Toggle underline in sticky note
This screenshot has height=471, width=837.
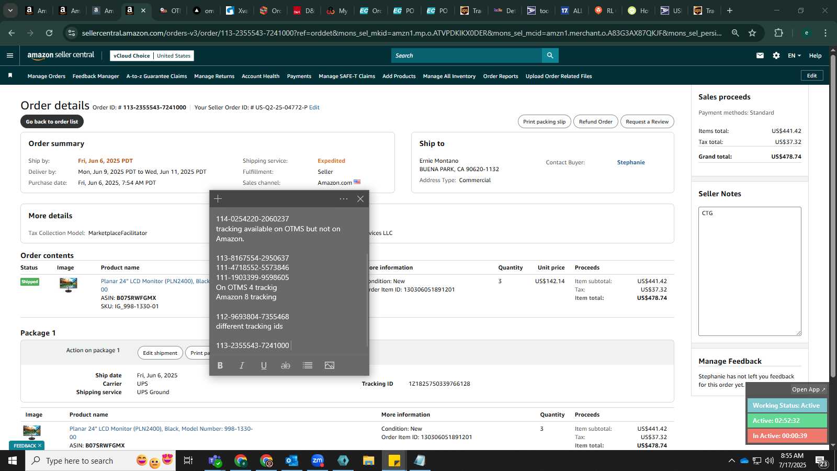pos(264,365)
